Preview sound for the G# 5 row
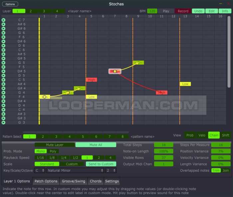This screenshot has width=233, height=197. pos(3,58)
